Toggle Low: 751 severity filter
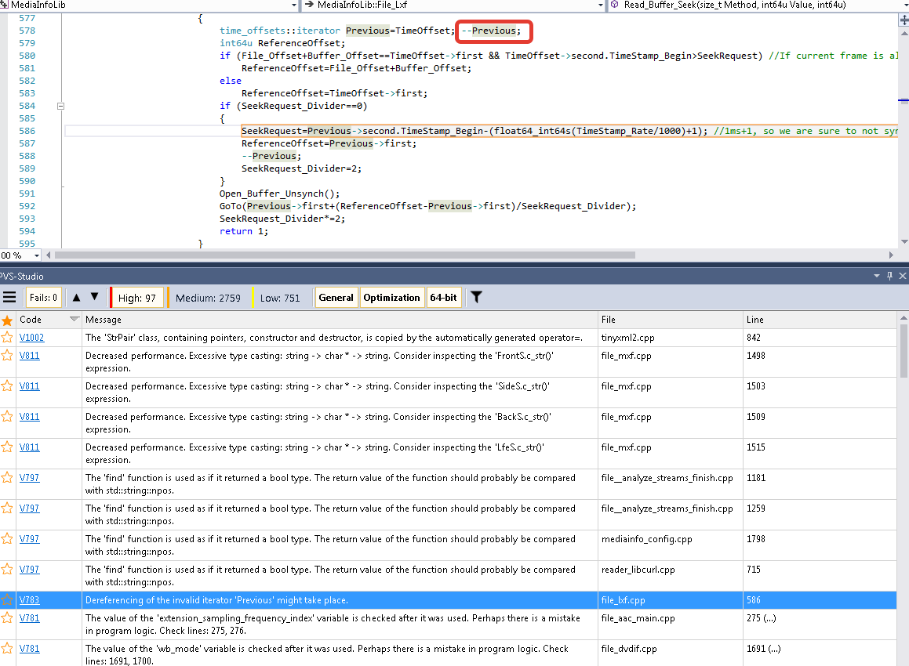 click(280, 298)
